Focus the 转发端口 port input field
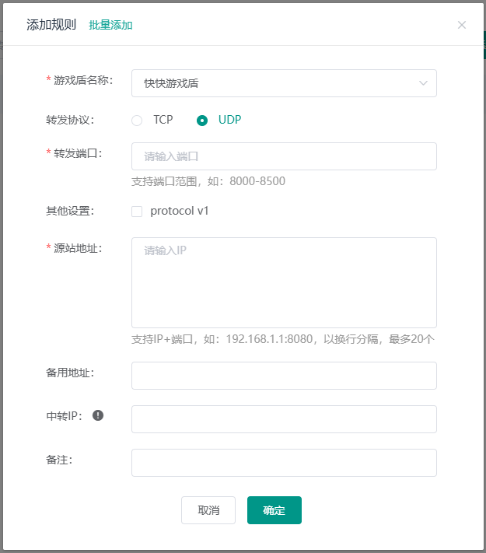Screen dimensions: 486x553 (284, 156)
